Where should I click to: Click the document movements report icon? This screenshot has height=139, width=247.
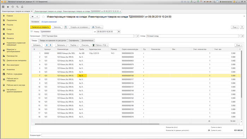[66, 27]
